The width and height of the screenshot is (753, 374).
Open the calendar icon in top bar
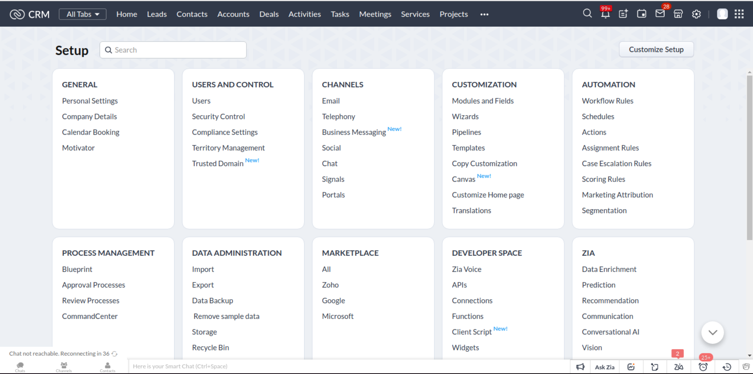(x=642, y=14)
